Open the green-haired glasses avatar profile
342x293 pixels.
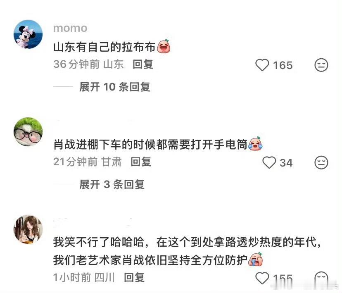pos(28,132)
